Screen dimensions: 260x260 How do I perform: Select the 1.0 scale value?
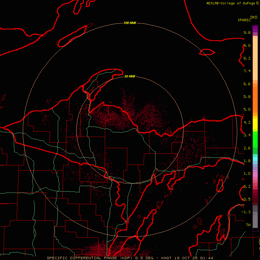(247, 174)
